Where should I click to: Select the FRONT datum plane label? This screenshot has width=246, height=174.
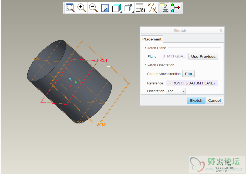(103, 60)
